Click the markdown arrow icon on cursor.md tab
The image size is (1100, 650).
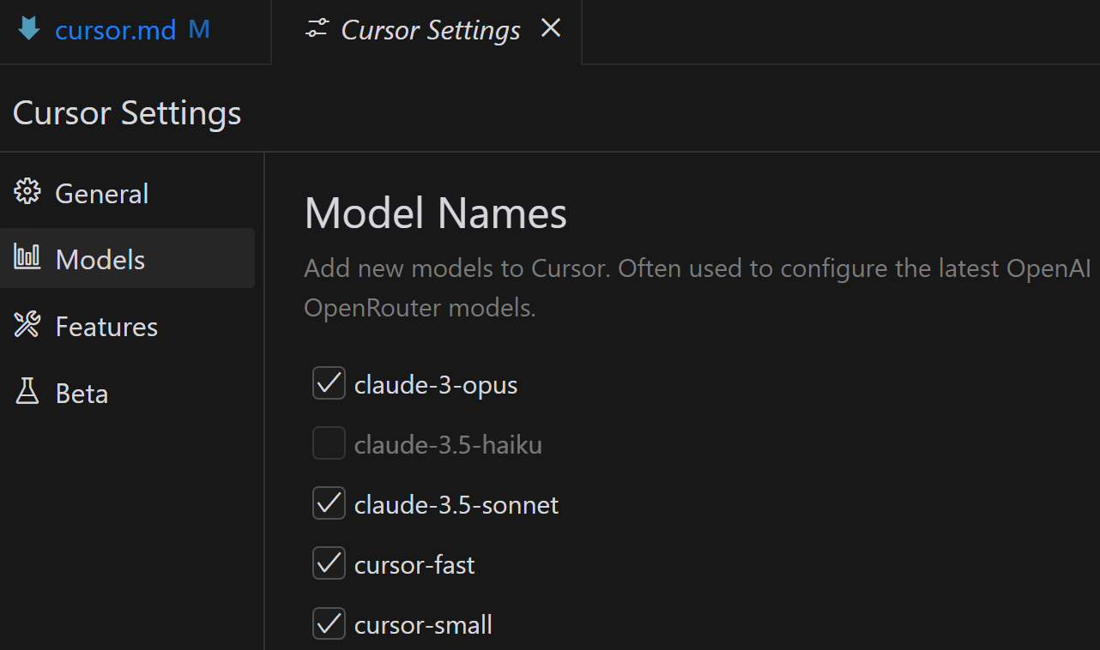click(29, 30)
